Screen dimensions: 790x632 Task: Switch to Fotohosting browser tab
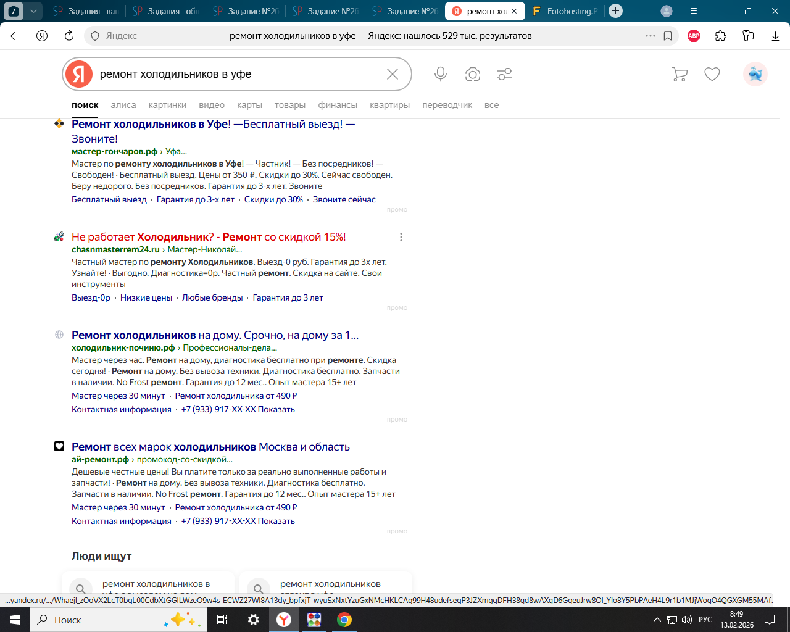[565, 11]
